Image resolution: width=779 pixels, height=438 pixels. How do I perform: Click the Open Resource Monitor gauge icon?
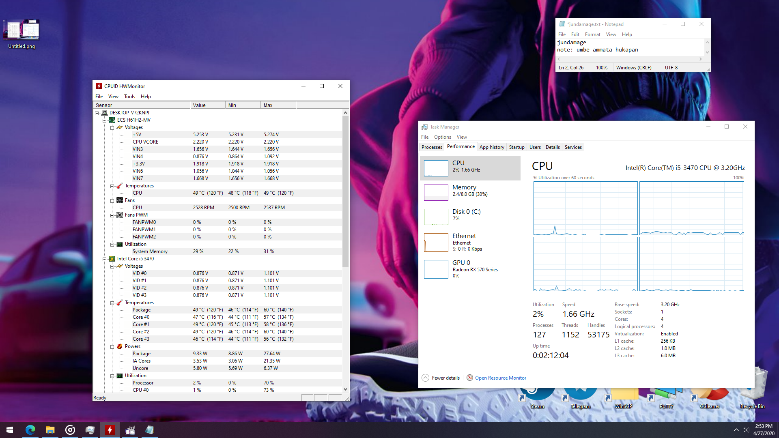tap(470, 378)
